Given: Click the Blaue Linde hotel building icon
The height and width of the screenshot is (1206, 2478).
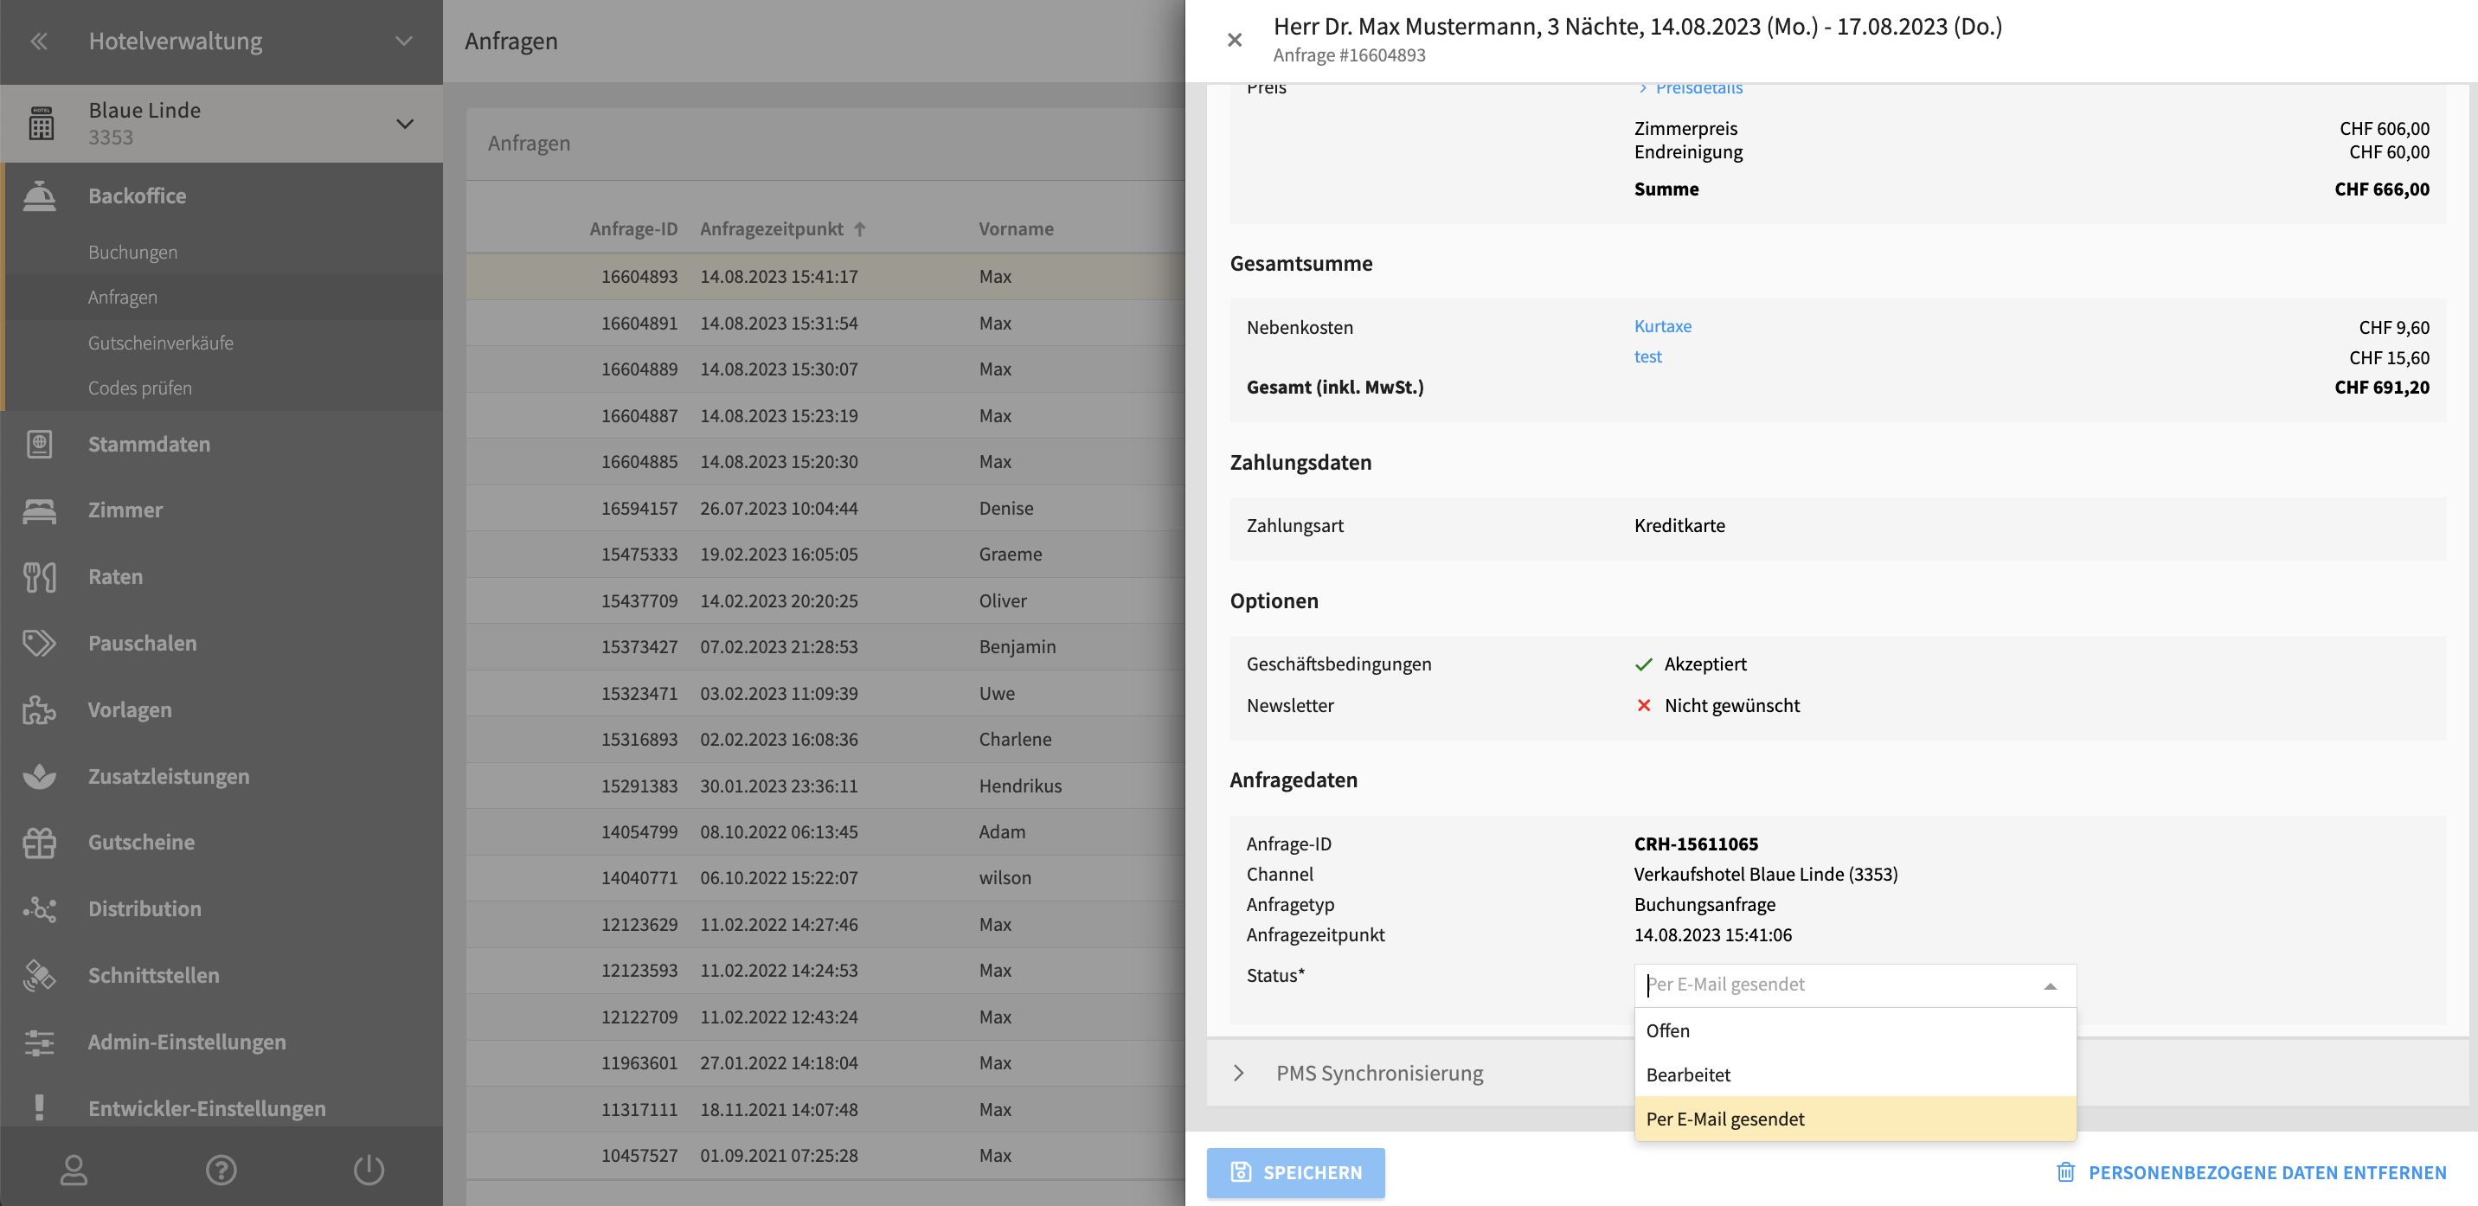Looking at the screenshot, I should [41, 123].
